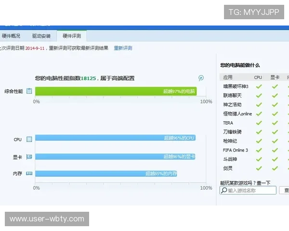Click the CPU checkmark for 怪物猎人online
Image resolution: width=289 pixels, height=231 pixels.
[x=259, y=114]
